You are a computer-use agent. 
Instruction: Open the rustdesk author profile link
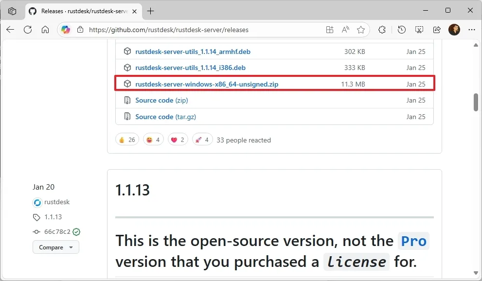click(57, 202)
